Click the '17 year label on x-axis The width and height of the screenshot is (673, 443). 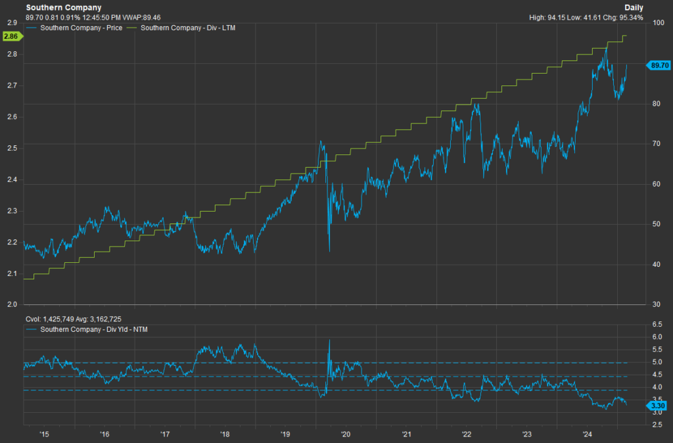[x=165, y=434]
